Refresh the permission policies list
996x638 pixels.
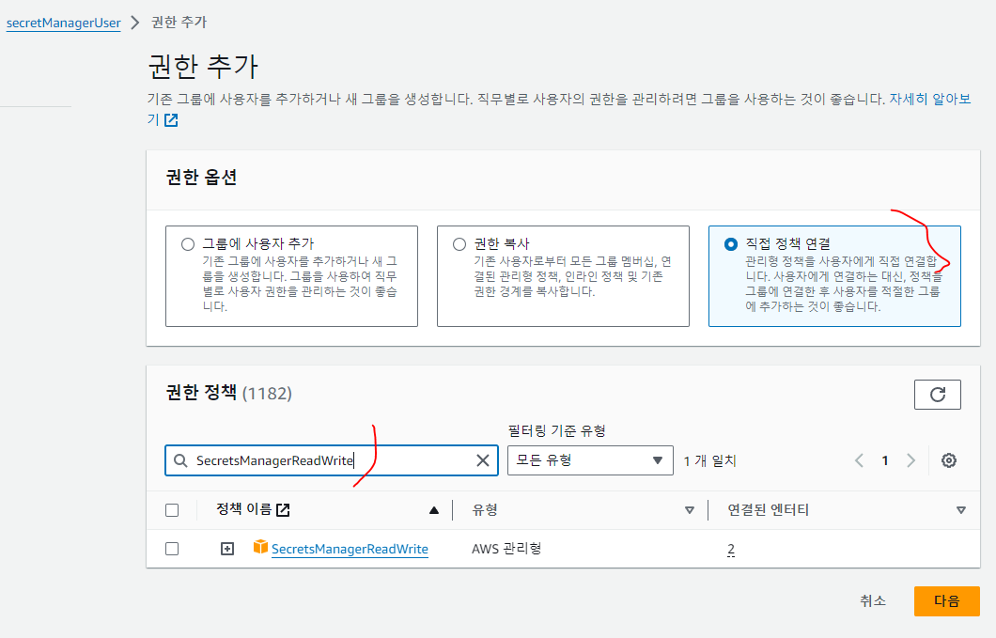click(x=938, y=395)
